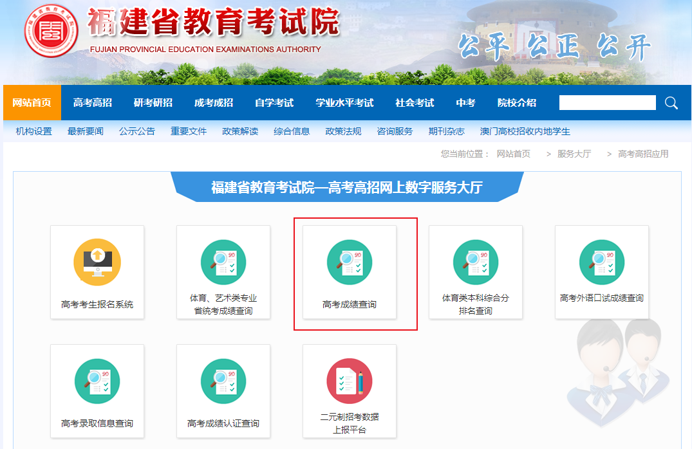This screenshot has width=692, height=449.
Task: Open the 高考高招 navigation tab
Action: click(93, 103)
